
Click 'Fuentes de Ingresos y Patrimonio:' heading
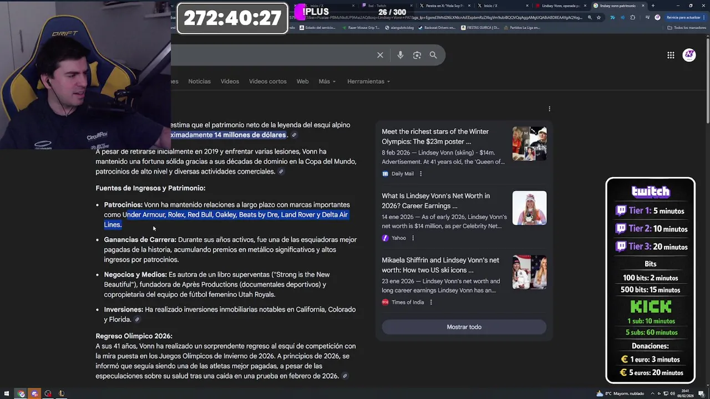click(150, 188)
